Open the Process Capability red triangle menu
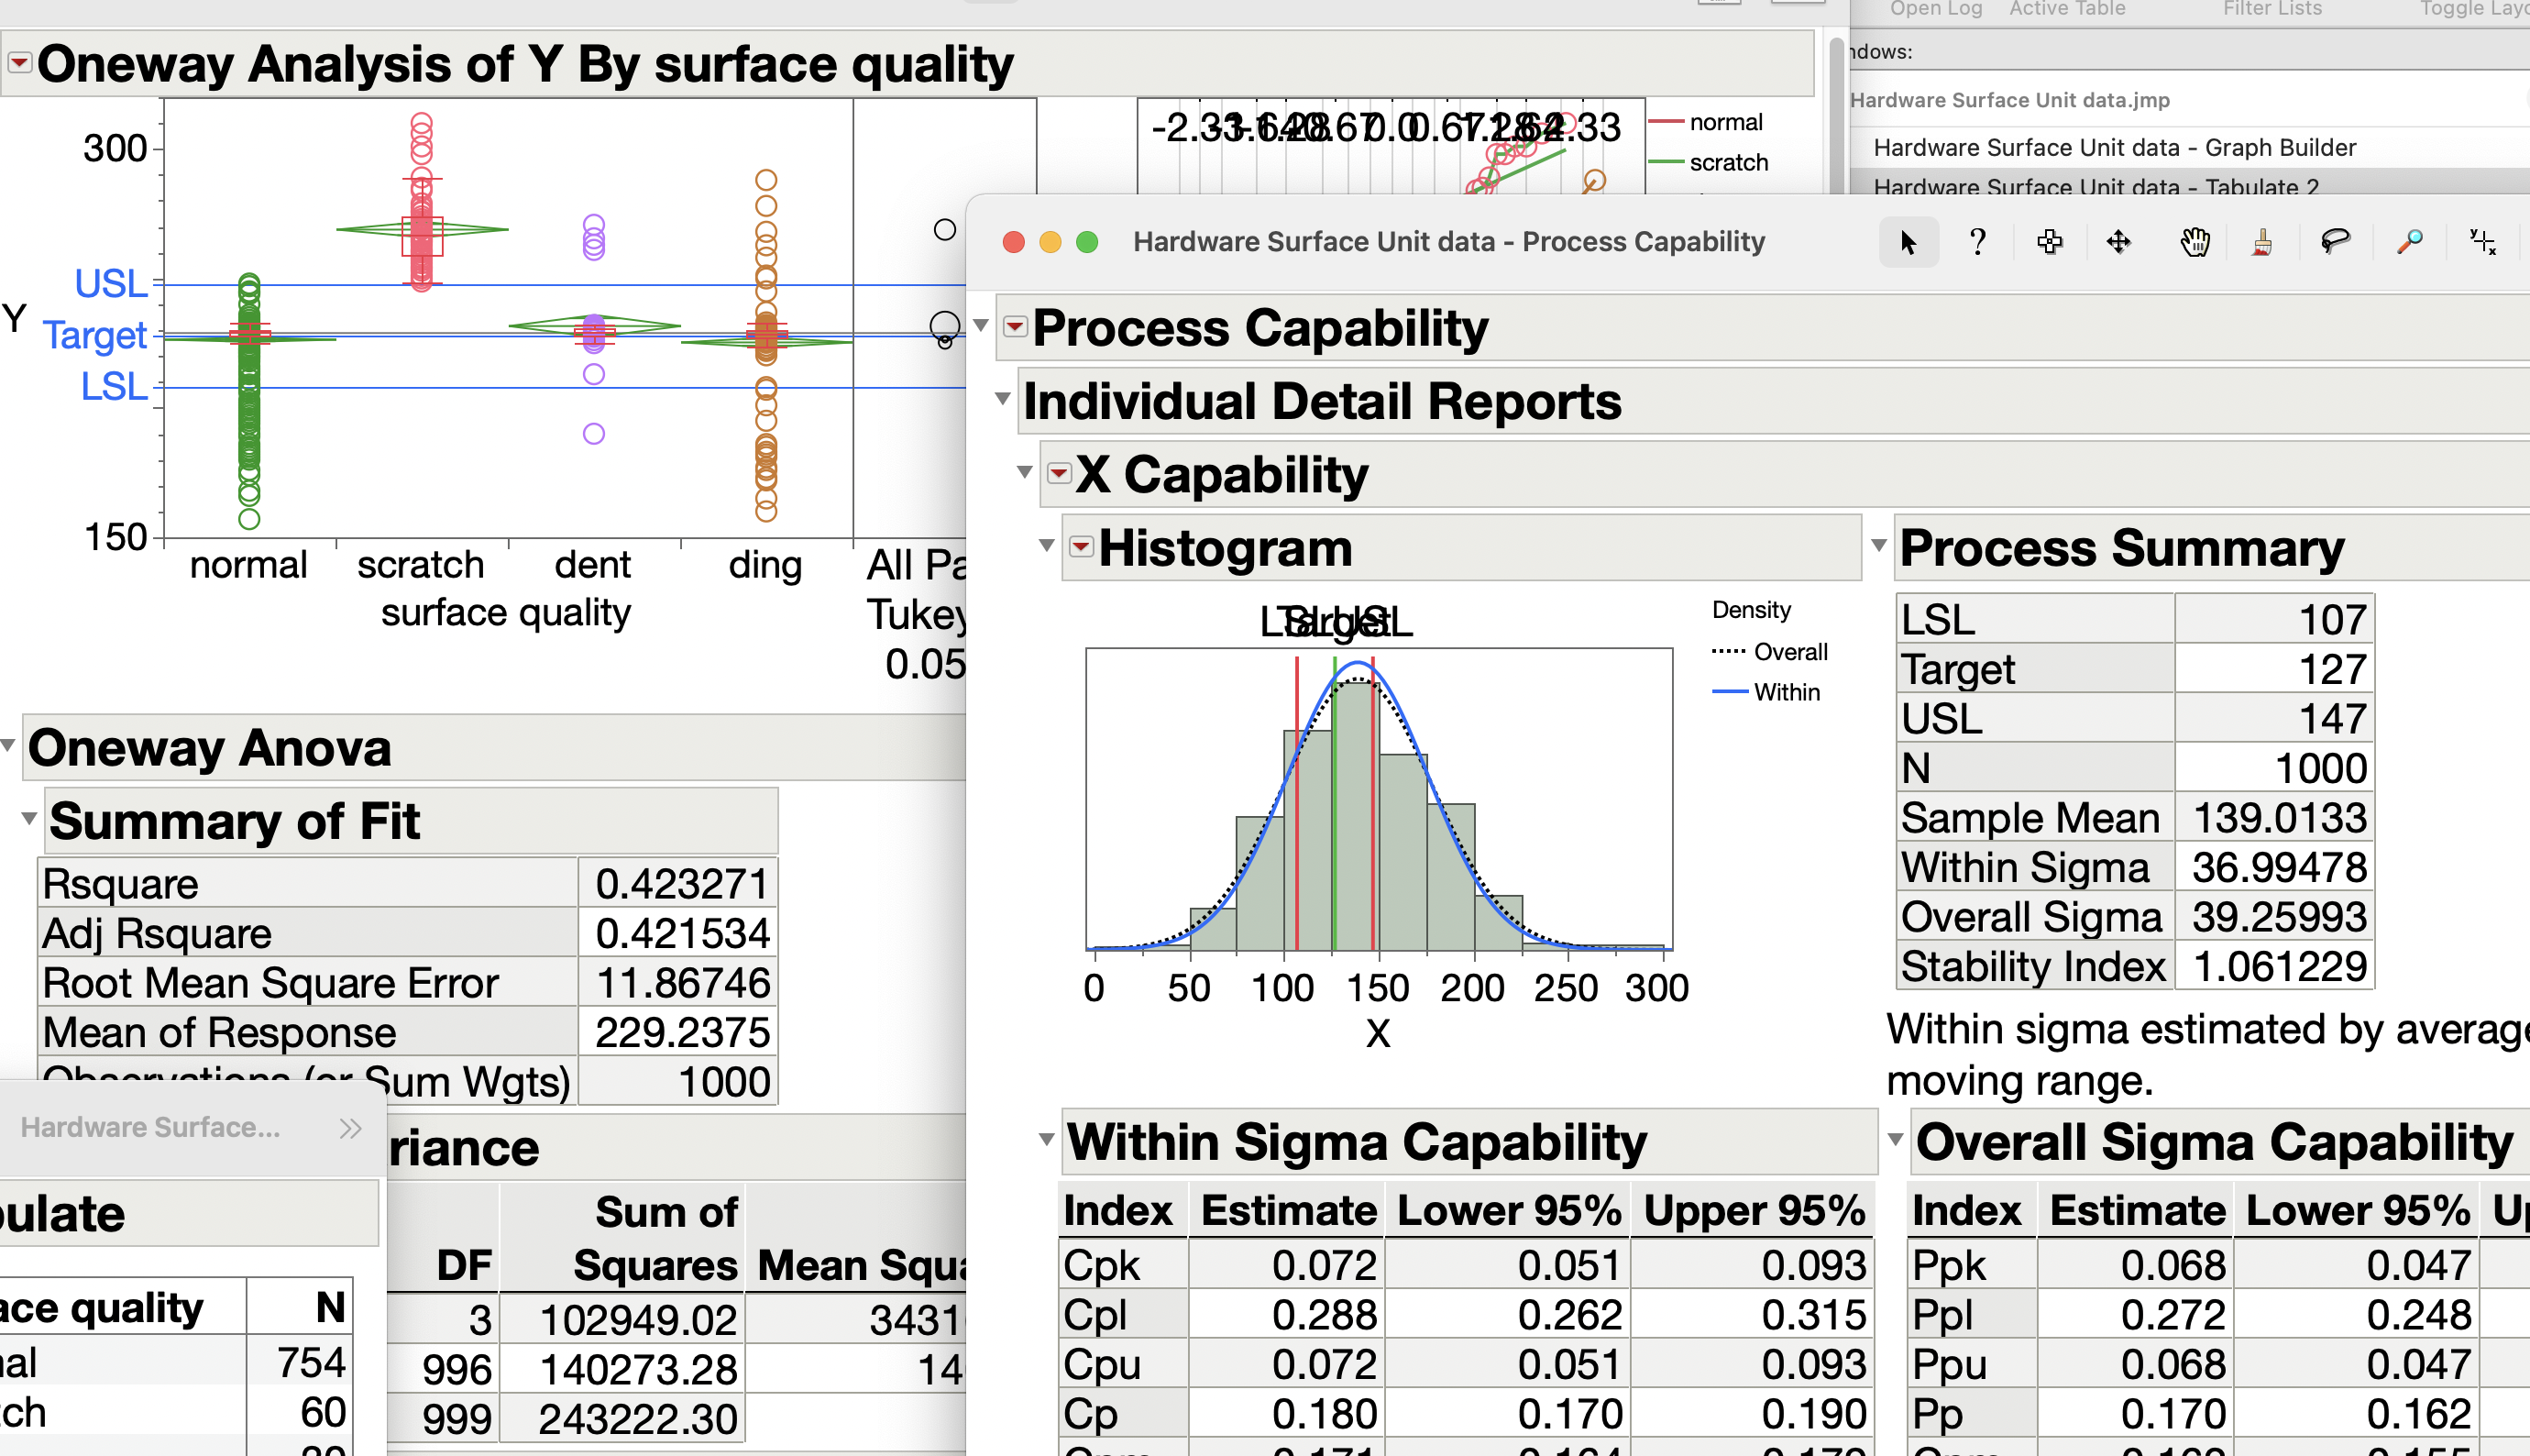Screen dimensions: 2530x1456 pyautogui.click(x=1016, y=327)
